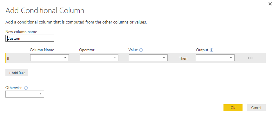Open the Operator dropdown
The height and width of the screenshot is (116, 273).
click(99, 58)
